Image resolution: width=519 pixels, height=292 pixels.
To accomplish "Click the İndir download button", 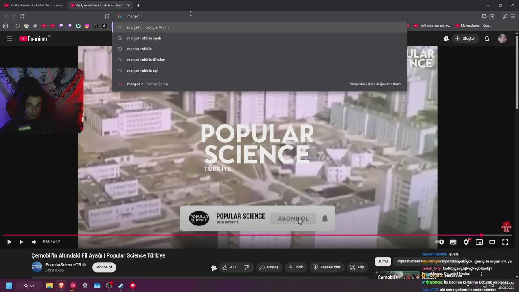I will click(x=296, y=267).
